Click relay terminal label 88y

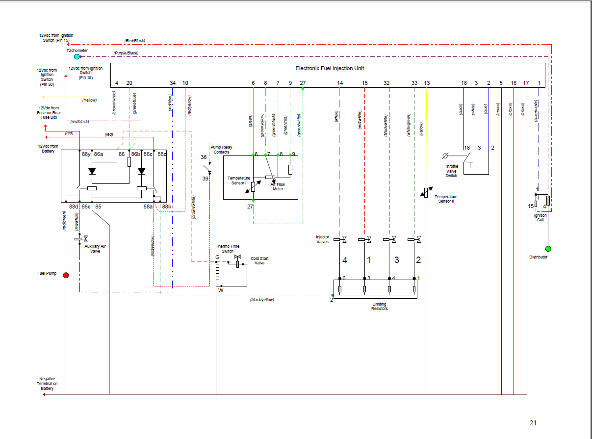point(86,154)
